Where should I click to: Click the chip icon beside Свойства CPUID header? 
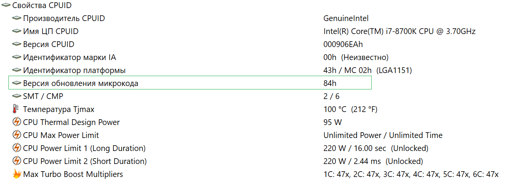point(6,5)
